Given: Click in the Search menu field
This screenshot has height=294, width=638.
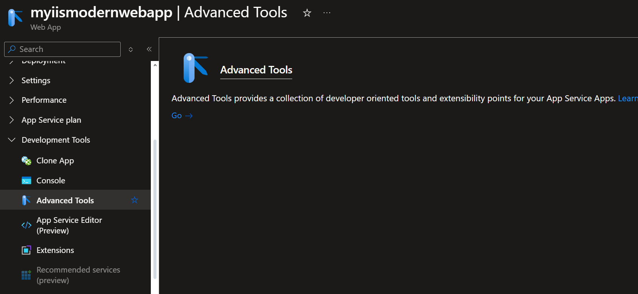Looking at the screenshot, I should click(x=62, y=49).
